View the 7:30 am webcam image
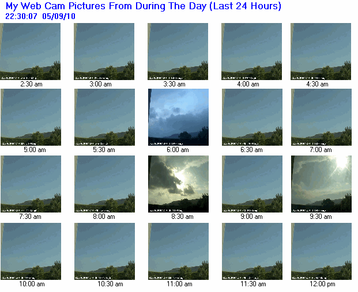Screen dimensions: 358x292 (x=31, y=184)
